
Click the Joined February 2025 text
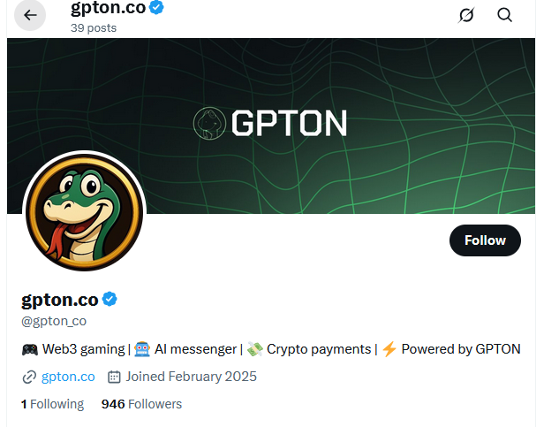[x=191, y=377]
